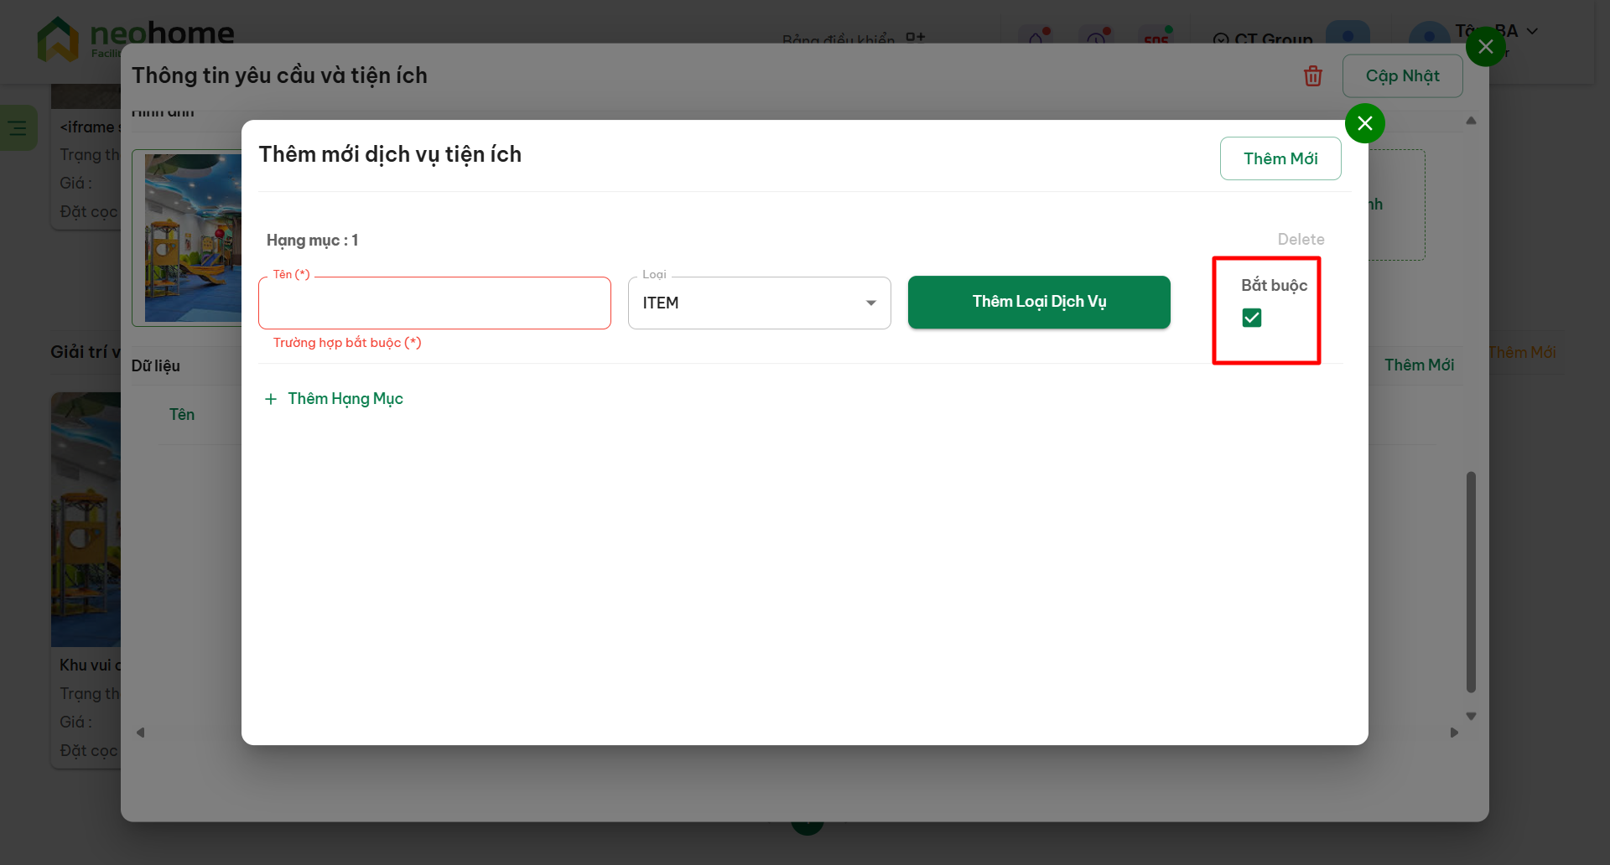This screenshot has width=1610, height=865.
Task: Click the SOS alert icon
Action: 1156,38
